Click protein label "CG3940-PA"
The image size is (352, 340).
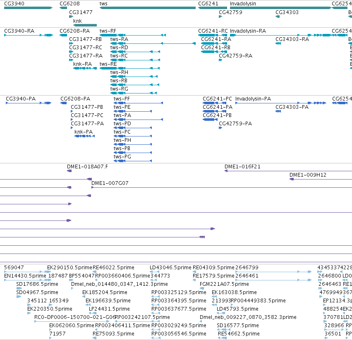coord(21,99)
